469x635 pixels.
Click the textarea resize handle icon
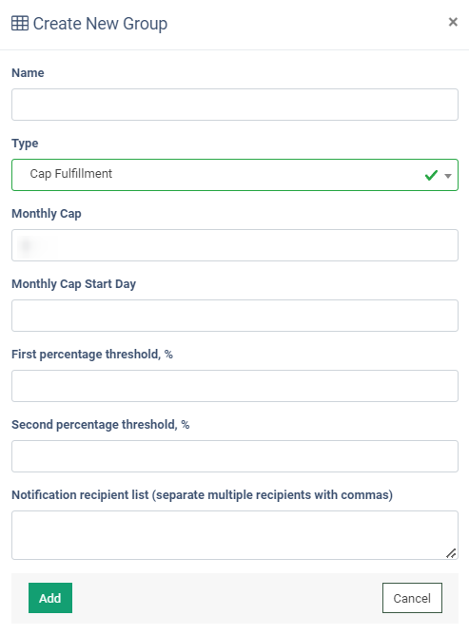pyautogui.click(x=451, y=553)
